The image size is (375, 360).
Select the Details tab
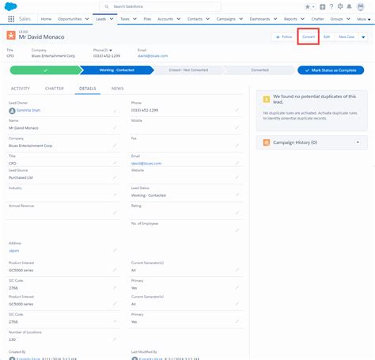88,89
